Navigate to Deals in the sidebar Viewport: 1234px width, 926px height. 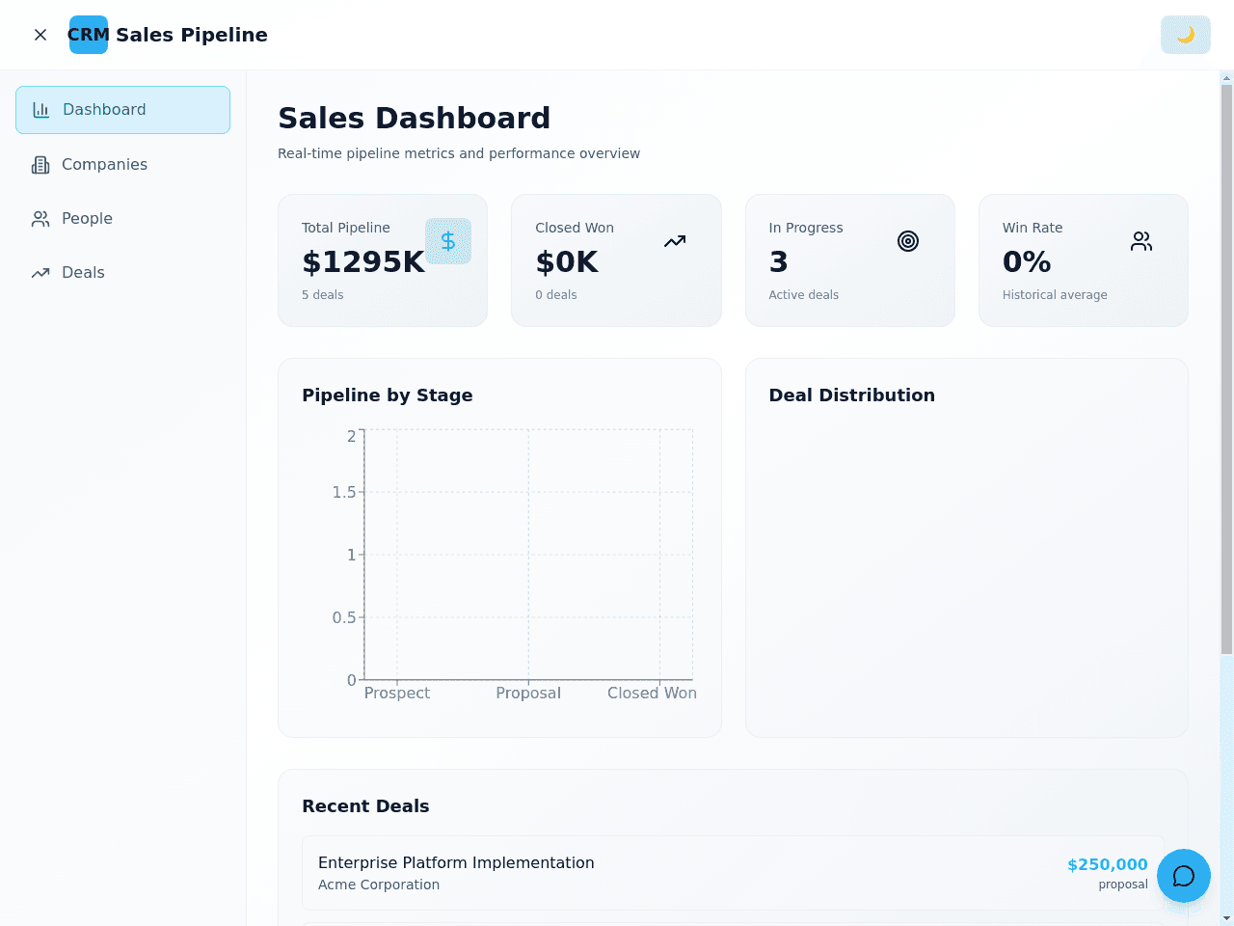coord(122,273)
